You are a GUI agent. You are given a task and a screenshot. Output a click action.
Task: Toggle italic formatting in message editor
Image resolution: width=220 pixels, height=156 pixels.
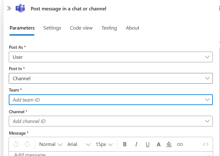tap(136, 144)
